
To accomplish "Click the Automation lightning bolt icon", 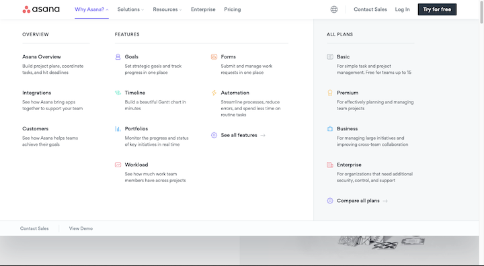I will [214, 93].
